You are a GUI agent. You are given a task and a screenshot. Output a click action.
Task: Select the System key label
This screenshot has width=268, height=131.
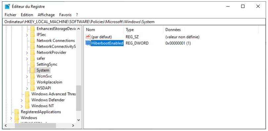click(x=43, y=70)
